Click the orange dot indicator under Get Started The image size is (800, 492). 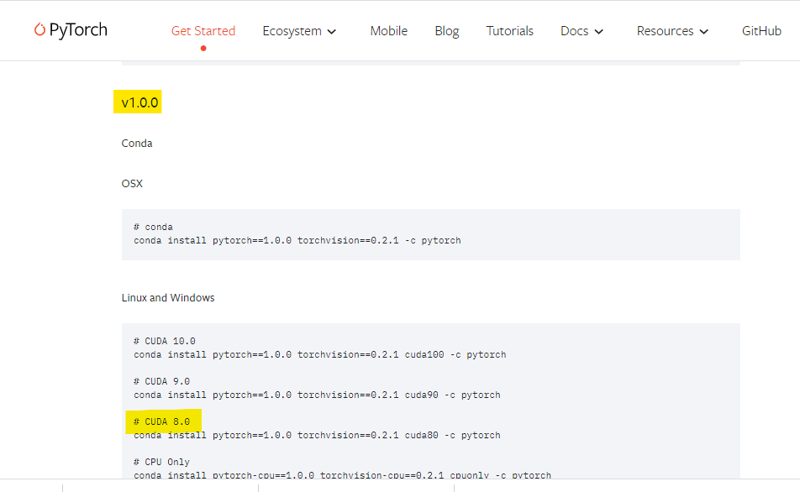pyautogui.click(x=203, y=49)
